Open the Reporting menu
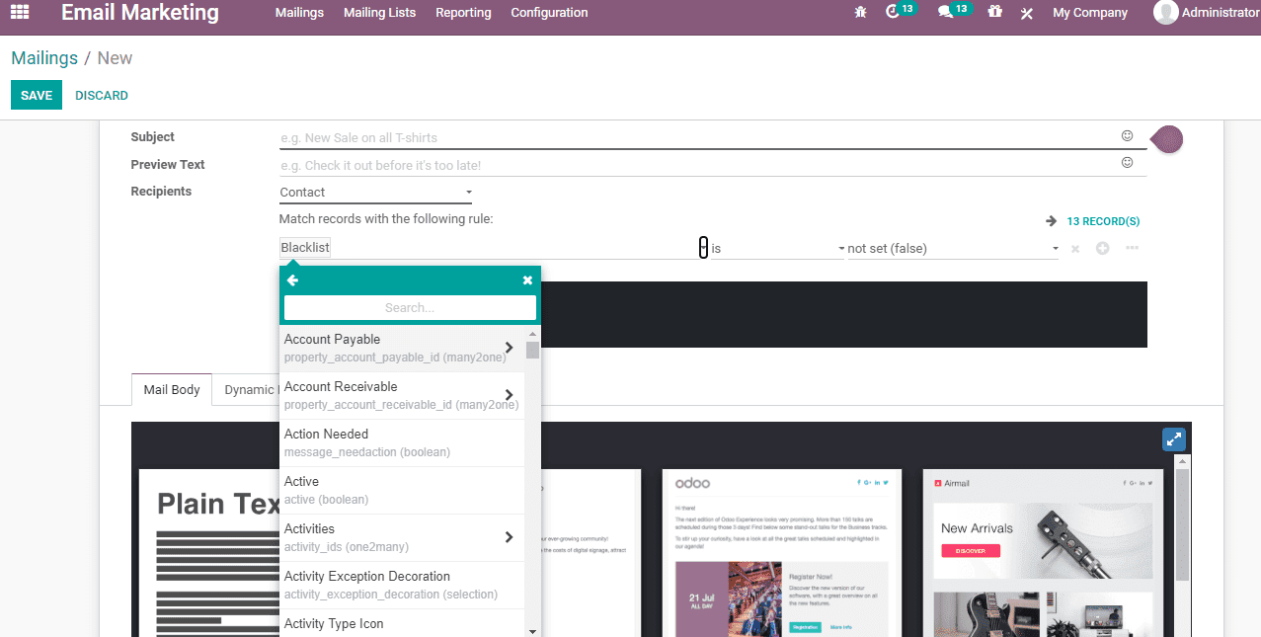This screenshot has width=1261, height=637. pyautogui.click(x=463, y=13)
